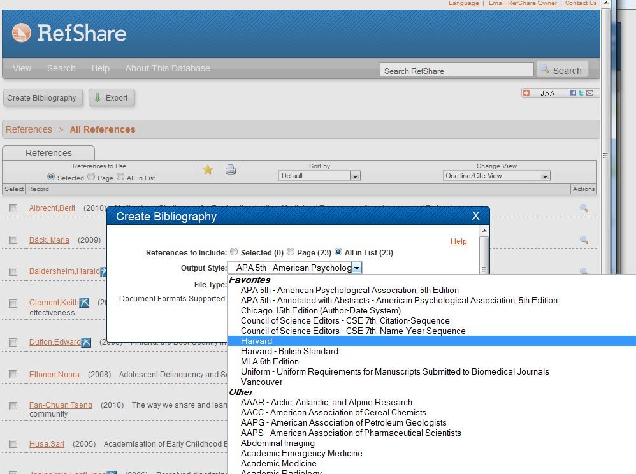636x474 pixels.
Task: Switch to the References tab
Action: tap(48, 153)
